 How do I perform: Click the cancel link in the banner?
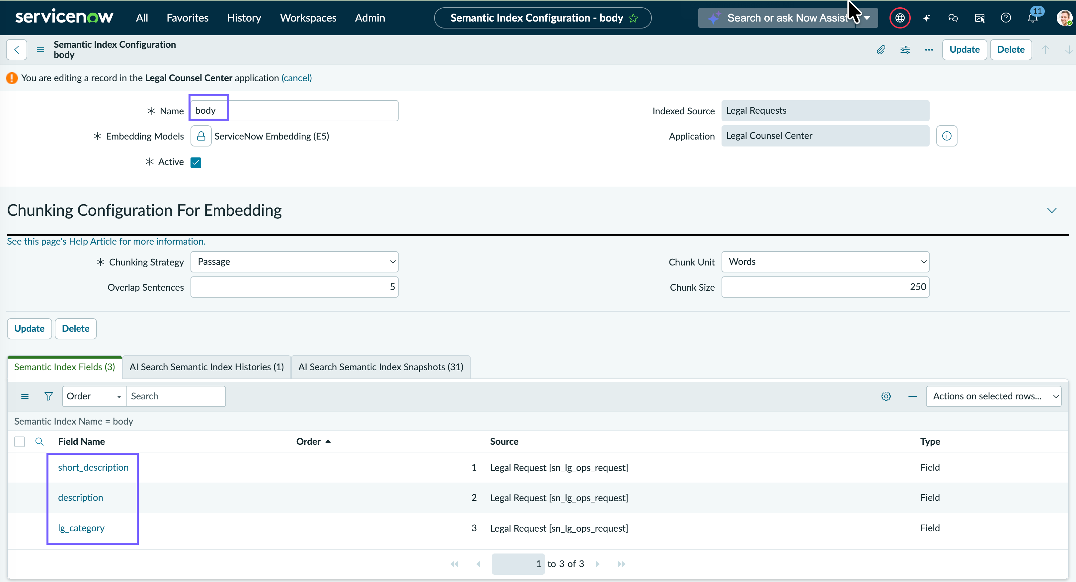coord(297,78)
